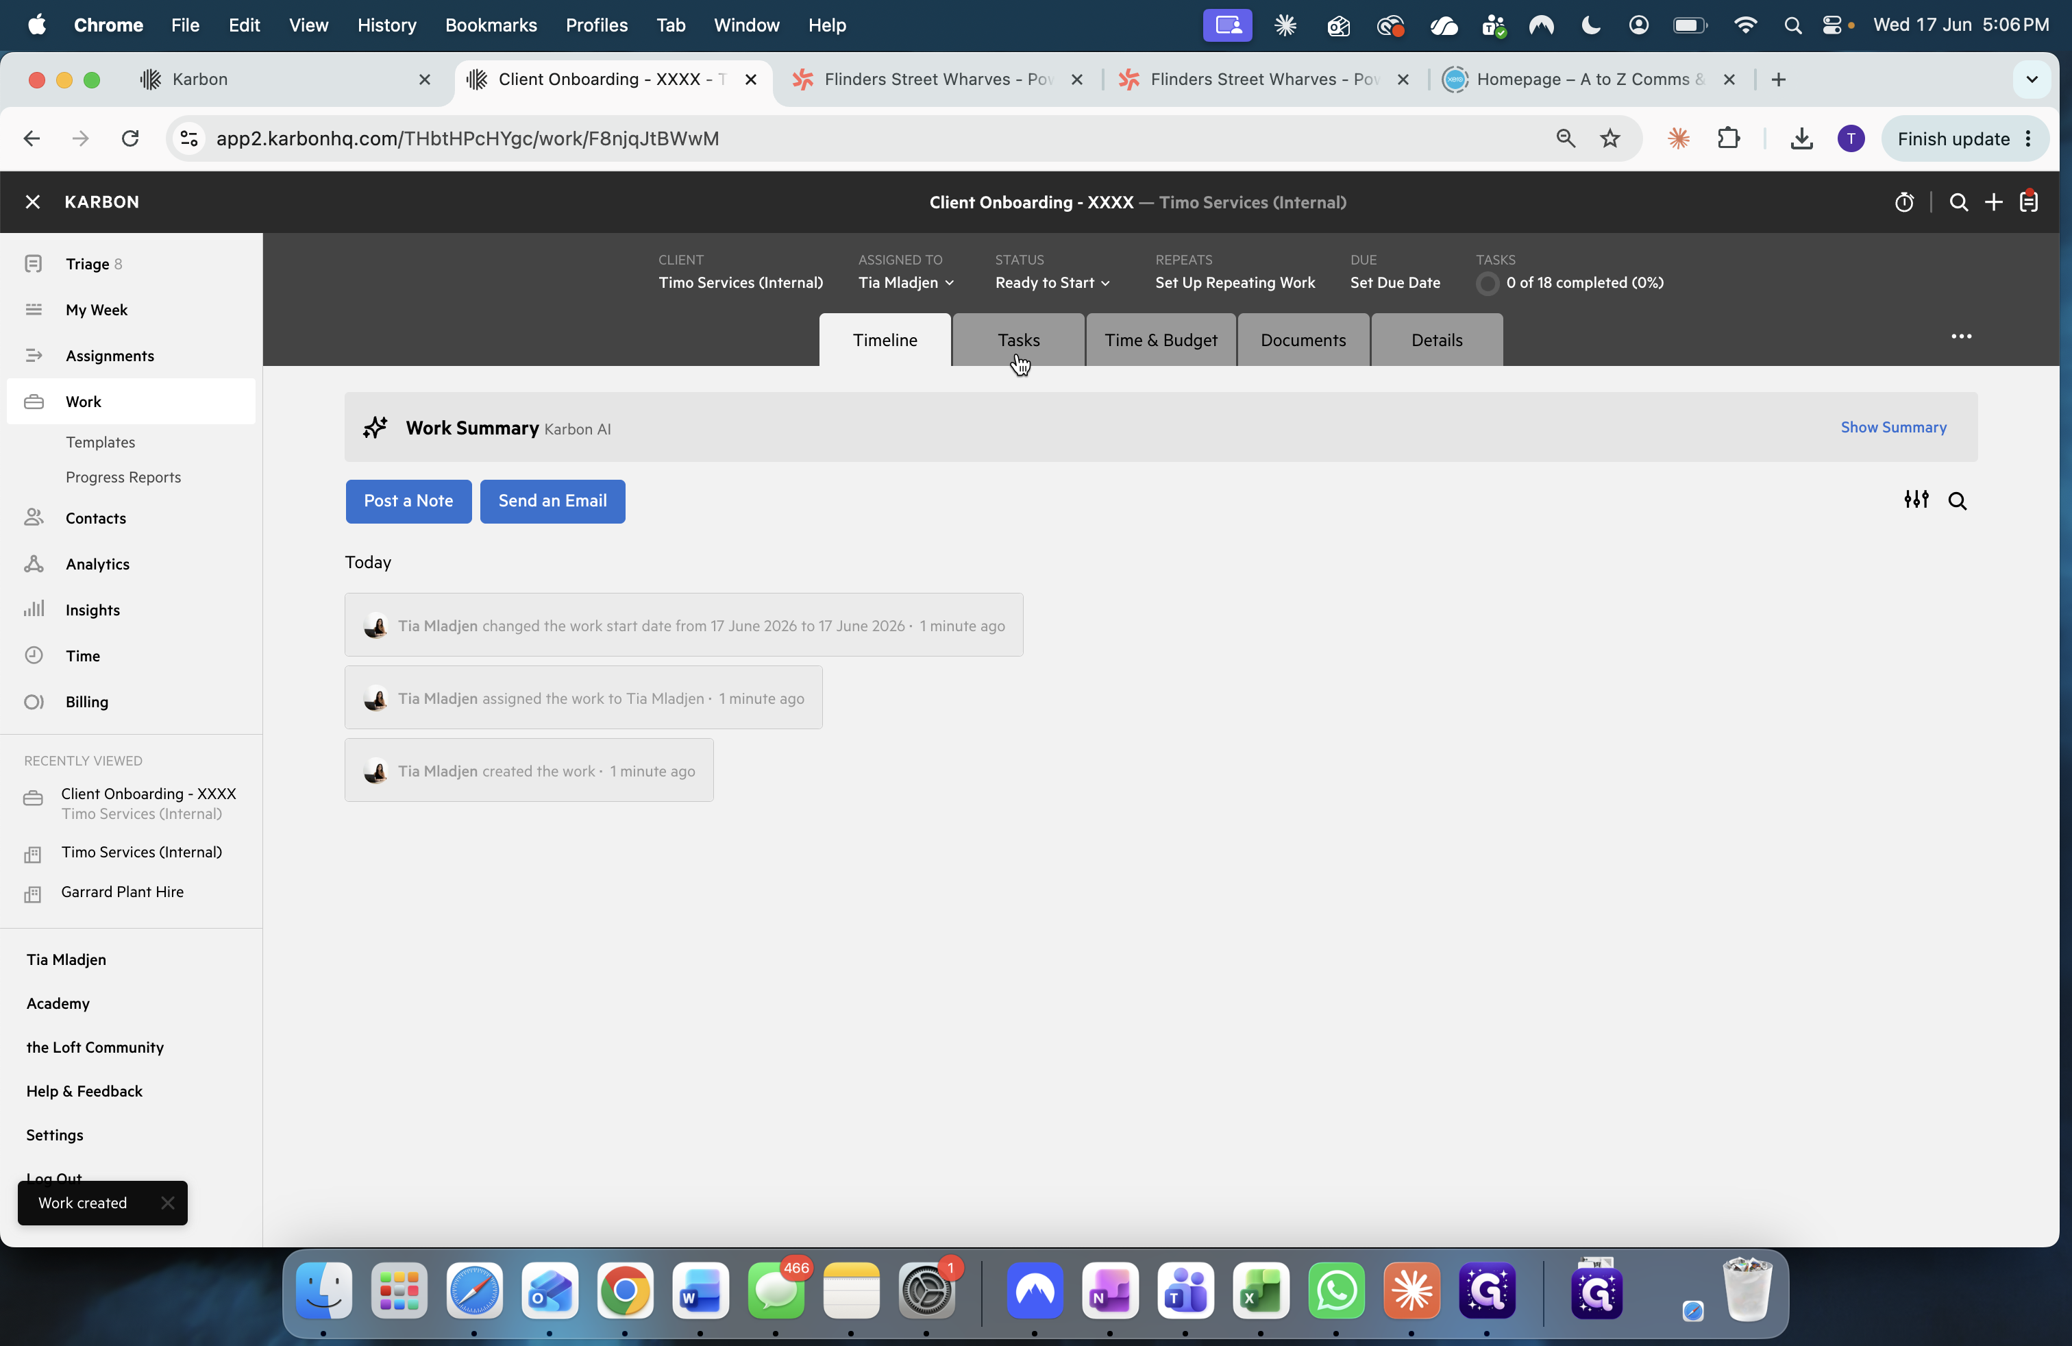This screenshot has width=2072, height=1346.
Task: Open the History menu in menu bar
Action: 386,25
